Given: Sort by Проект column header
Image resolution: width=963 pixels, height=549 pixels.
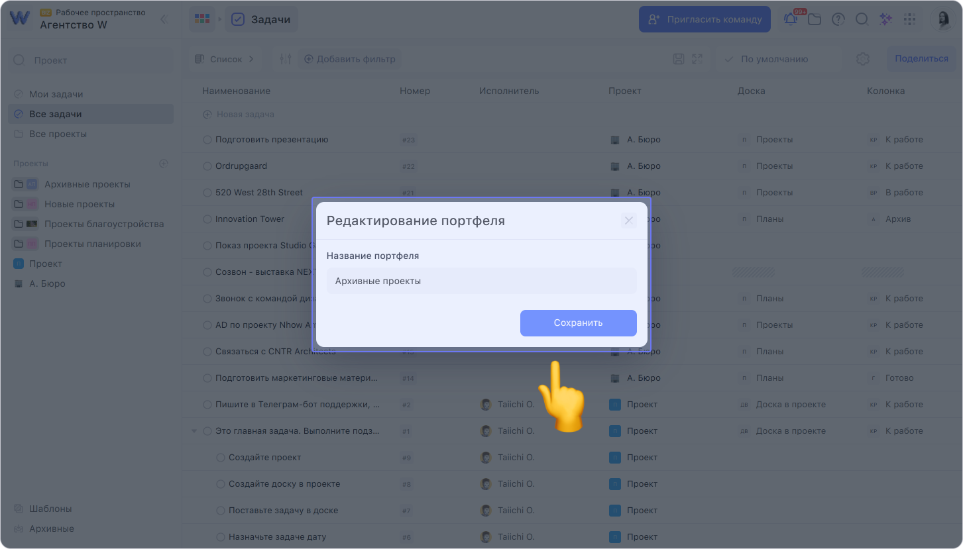Looking at the screenshot, I should click(625, 91).
